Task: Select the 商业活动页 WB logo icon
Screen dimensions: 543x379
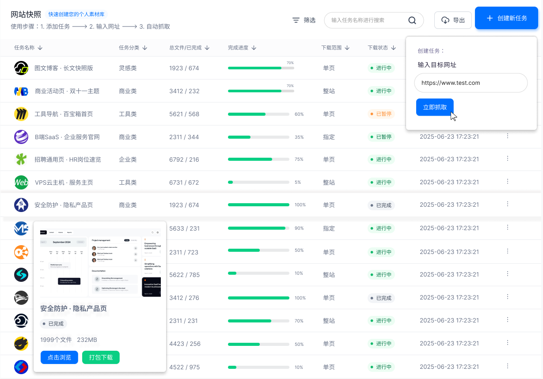Action: click(x=21, y=91)
